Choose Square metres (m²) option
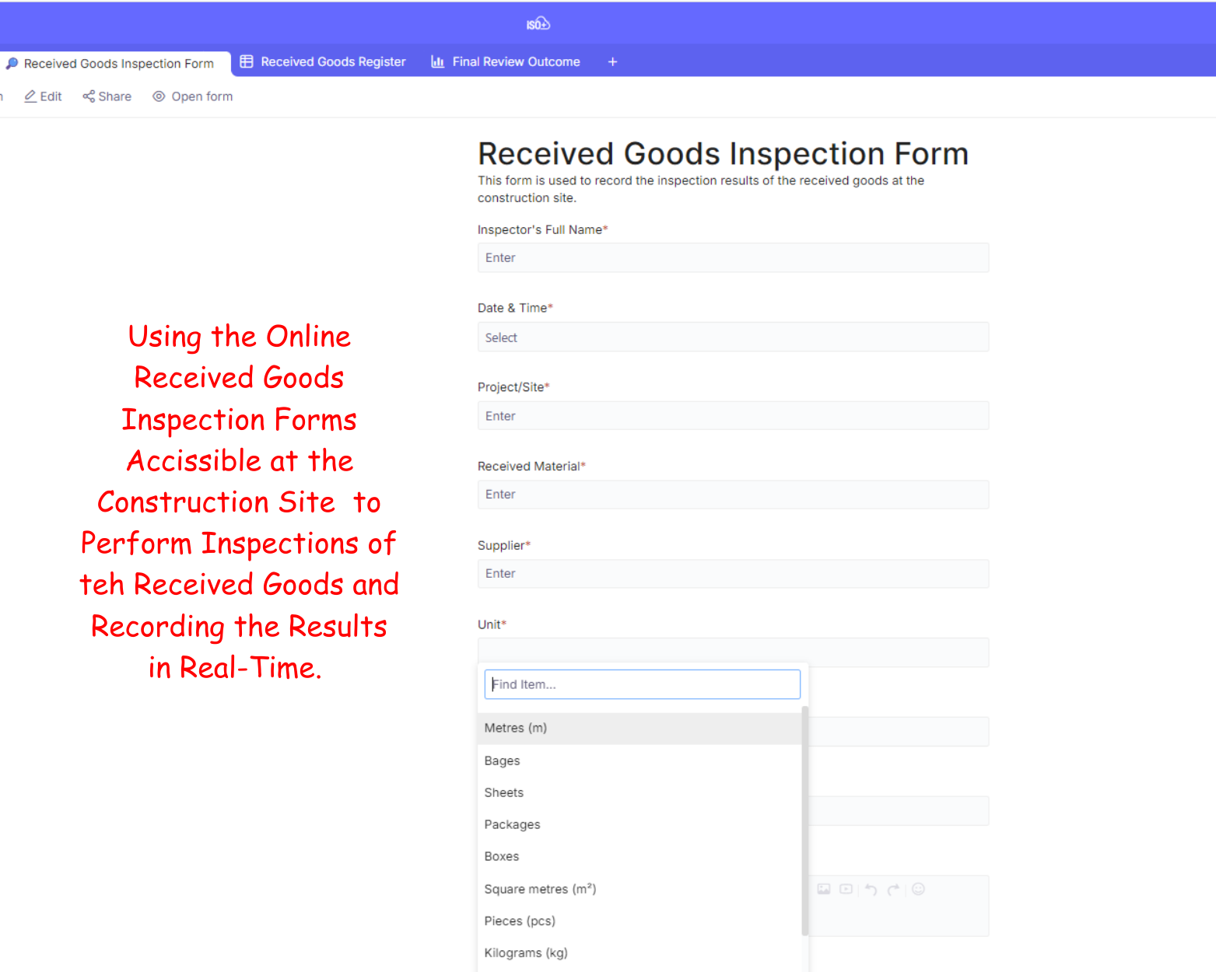 tap(540, 889)
